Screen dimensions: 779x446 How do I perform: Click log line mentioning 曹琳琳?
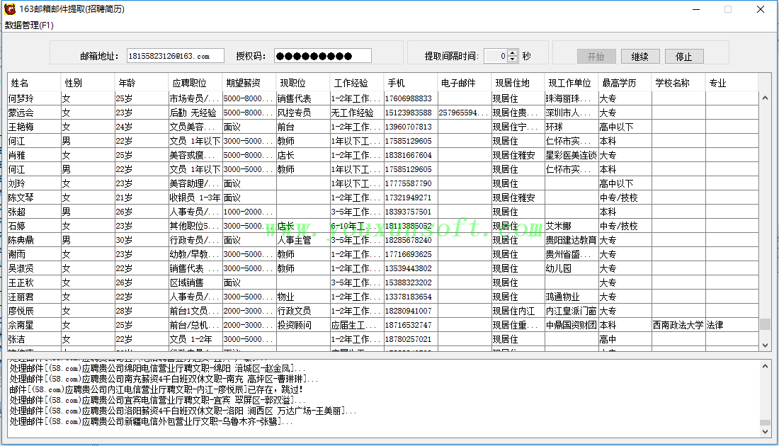(x=164, y=379)
